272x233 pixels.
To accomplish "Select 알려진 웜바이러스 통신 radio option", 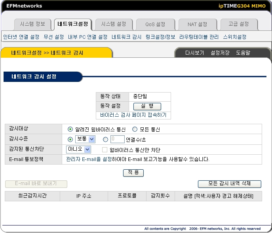I will (70, 129).
